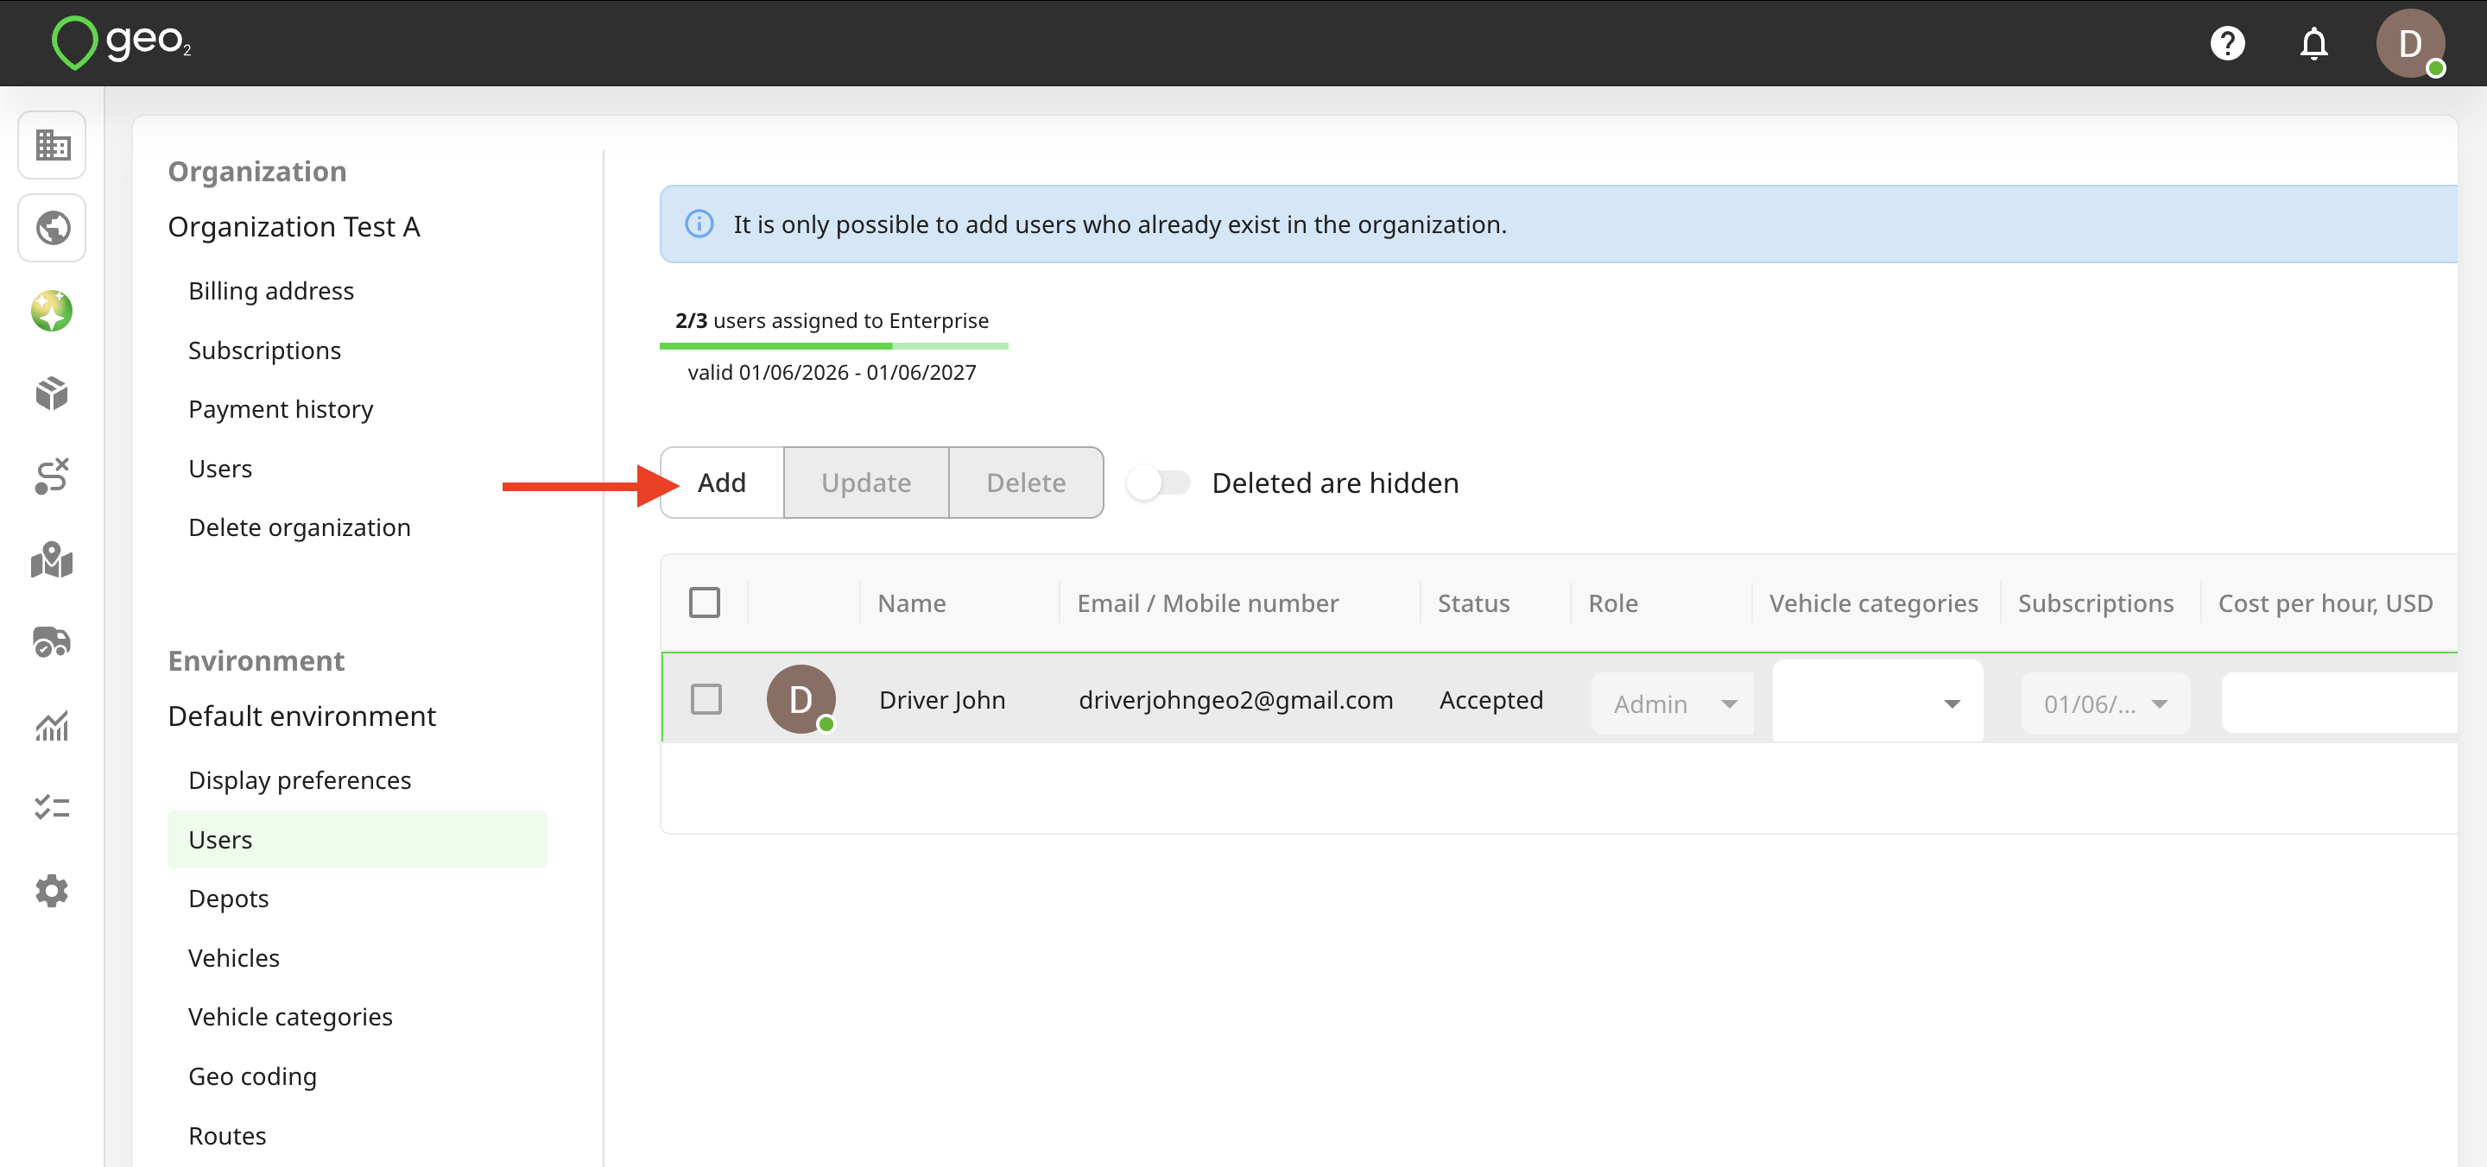Viewport: 2487px width, 1167px height.
Task: Open the Admin role dropdown
Action: (1674, 703)
